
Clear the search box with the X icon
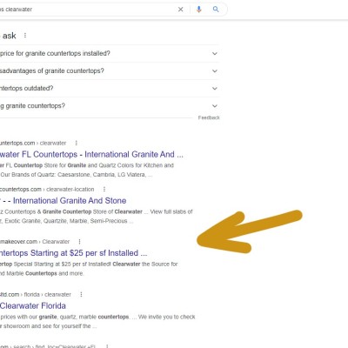(x=180, y=10)
